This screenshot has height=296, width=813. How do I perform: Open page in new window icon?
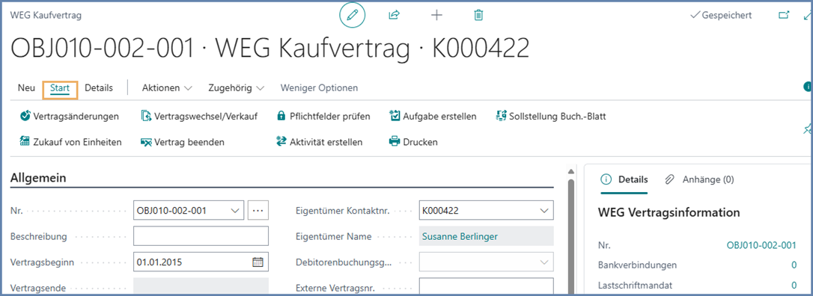[784, 16]
